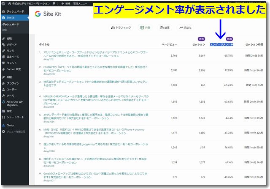Screen dimensions: 270x189
Task: Open the googlemap 海抜地図 article link
Action: (x=96, y=146)
